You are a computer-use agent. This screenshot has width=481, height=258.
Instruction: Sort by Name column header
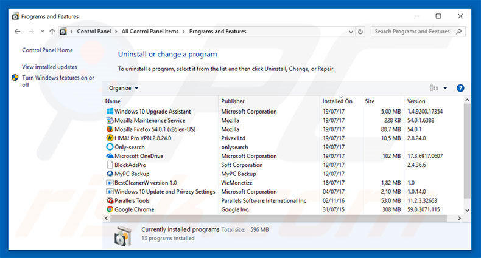tap(113, 101)
